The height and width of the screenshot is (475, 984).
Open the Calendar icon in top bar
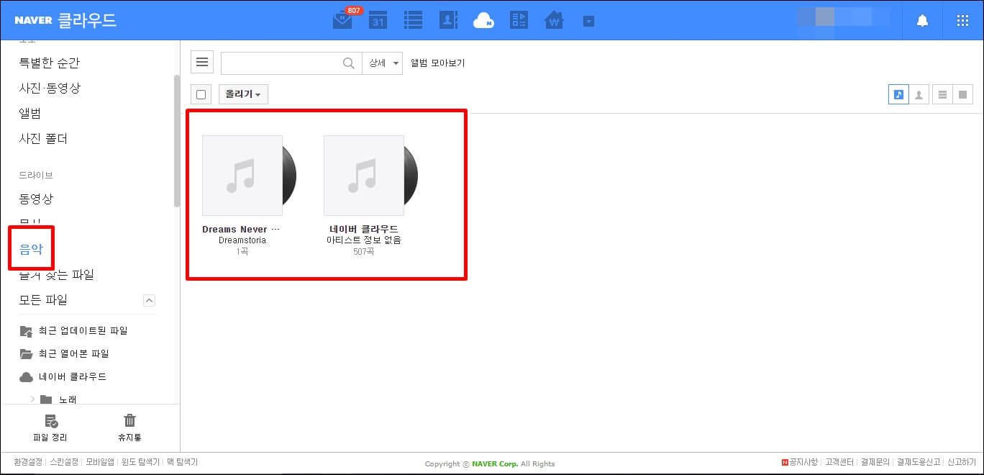coord(378,20)
